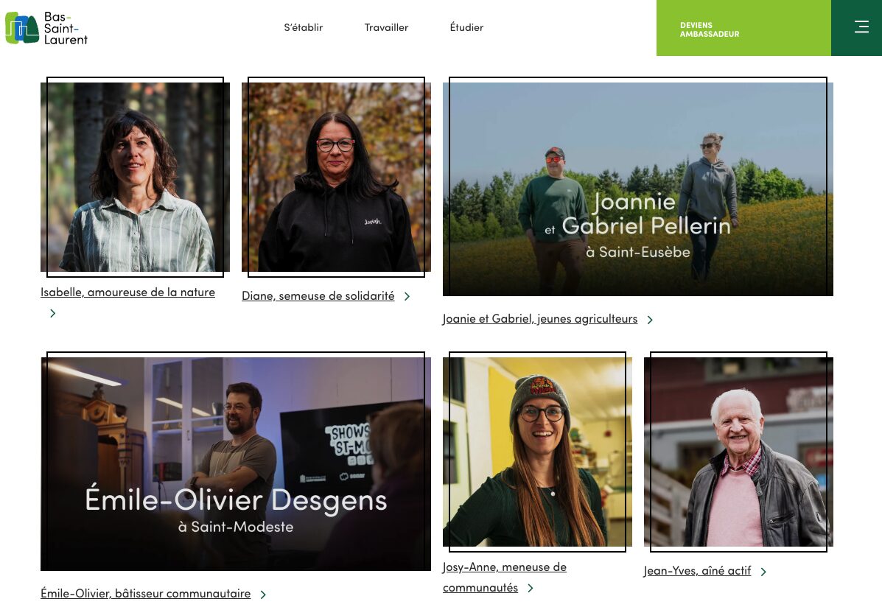Screen dimensions: 882x610
Task: Open the Travailler menu item
Action: tap(386, 27)
